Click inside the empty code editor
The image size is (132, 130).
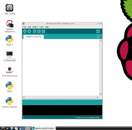click(61, 67)
